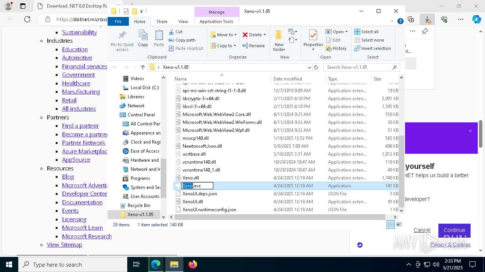This screenshot has width=485, height=272.
Task: Click the Paste ribbon icon
Action: [159, 38]
